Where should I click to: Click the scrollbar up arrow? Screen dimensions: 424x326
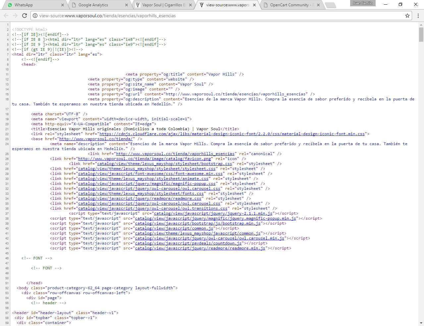[x=421, y=24]
